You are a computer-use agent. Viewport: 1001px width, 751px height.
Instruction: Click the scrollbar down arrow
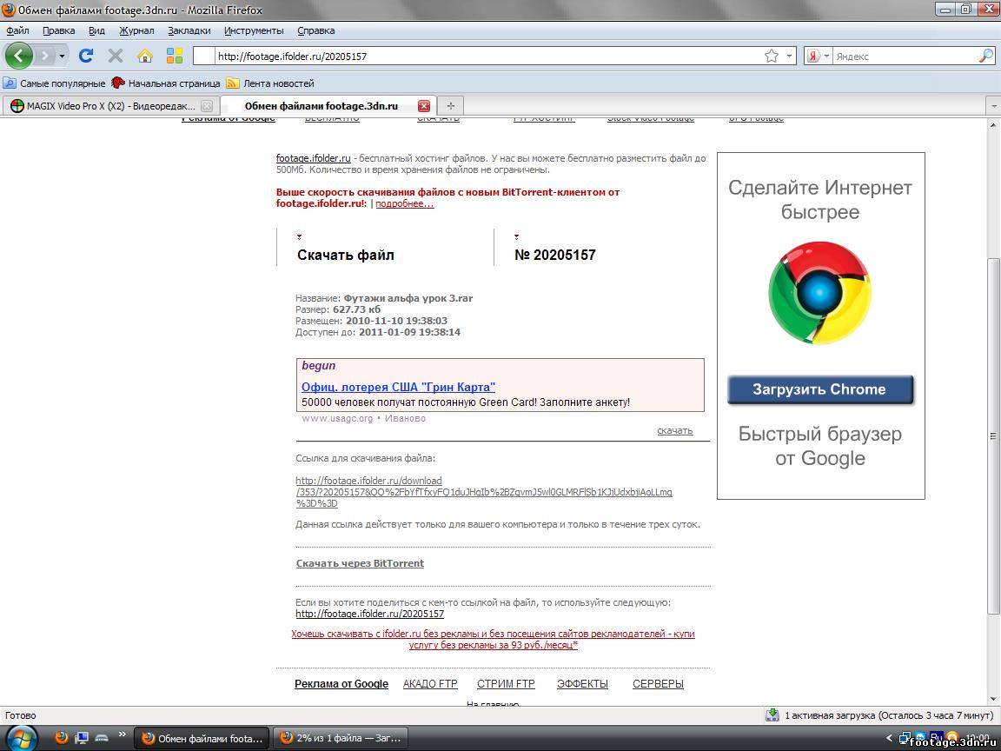pos(993,699)
